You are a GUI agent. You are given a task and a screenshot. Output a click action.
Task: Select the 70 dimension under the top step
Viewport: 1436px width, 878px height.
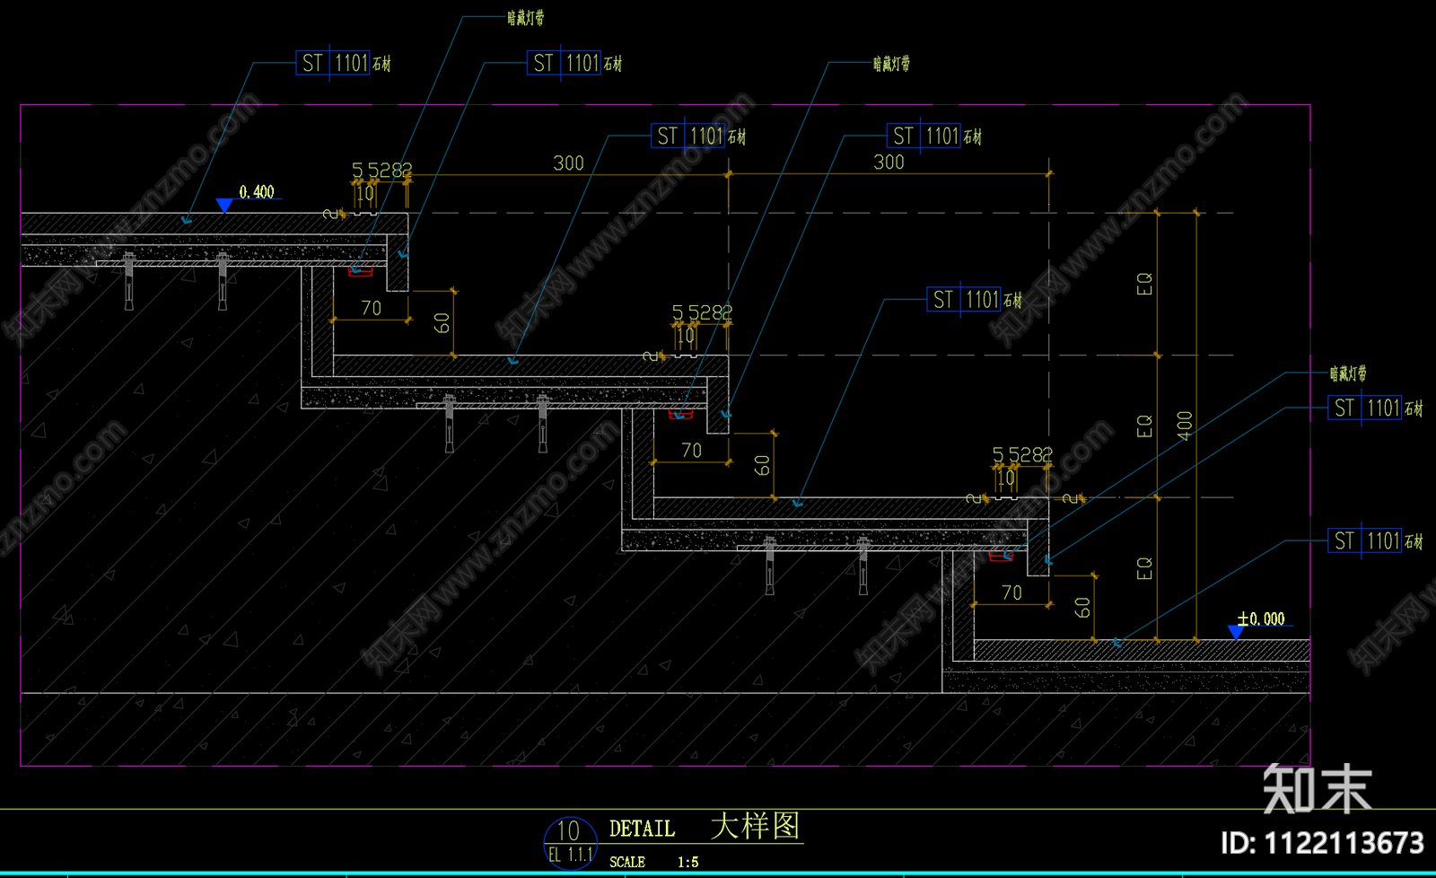pyautogui.click(x=372, y=308)
